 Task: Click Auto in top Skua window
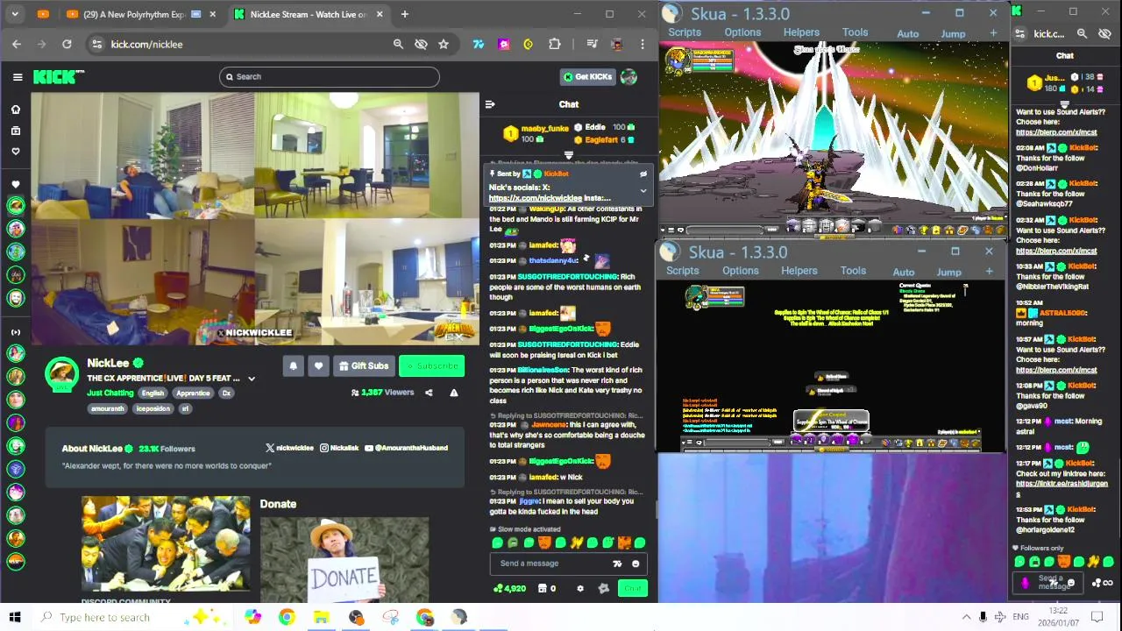pos(908,33)
